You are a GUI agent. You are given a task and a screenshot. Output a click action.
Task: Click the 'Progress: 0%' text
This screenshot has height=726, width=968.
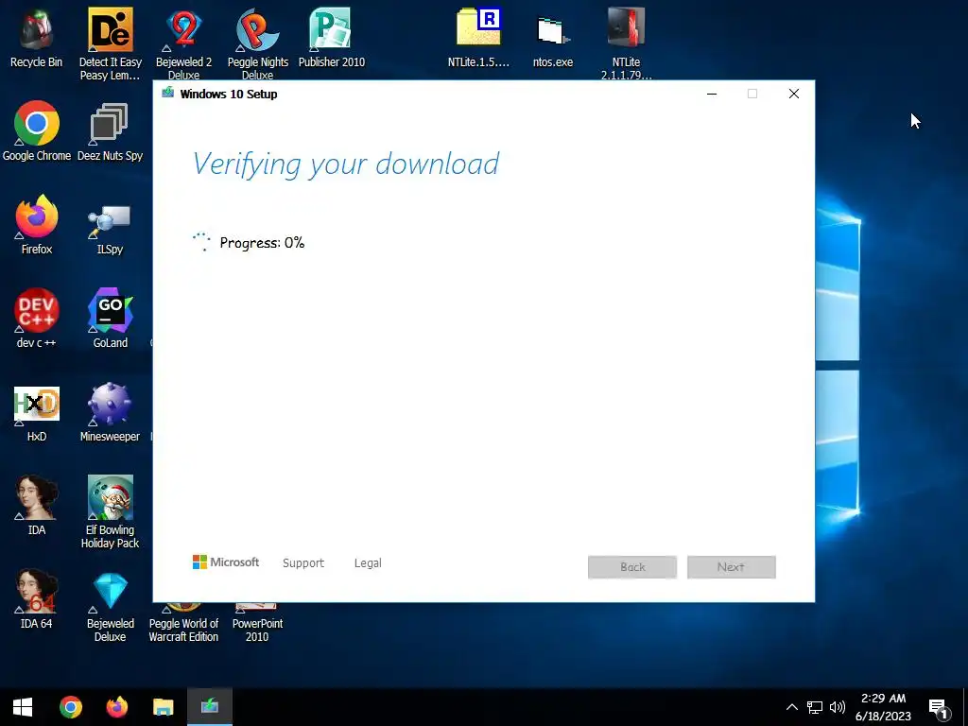[262, 243]
